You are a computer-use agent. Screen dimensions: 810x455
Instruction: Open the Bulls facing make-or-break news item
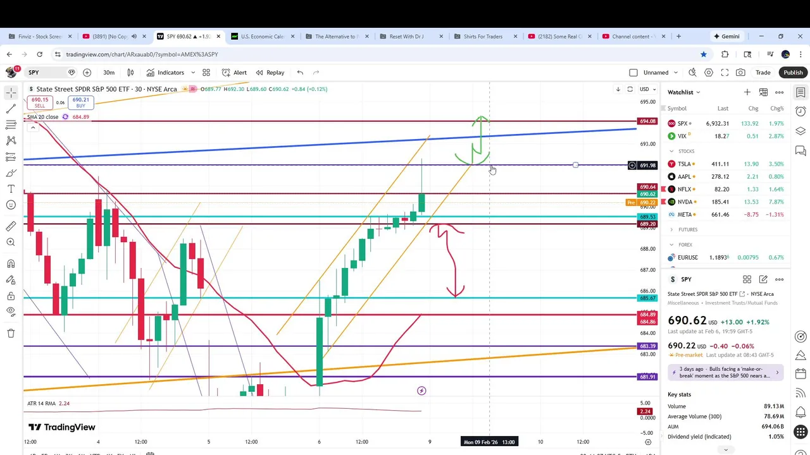tap(726, 372)
